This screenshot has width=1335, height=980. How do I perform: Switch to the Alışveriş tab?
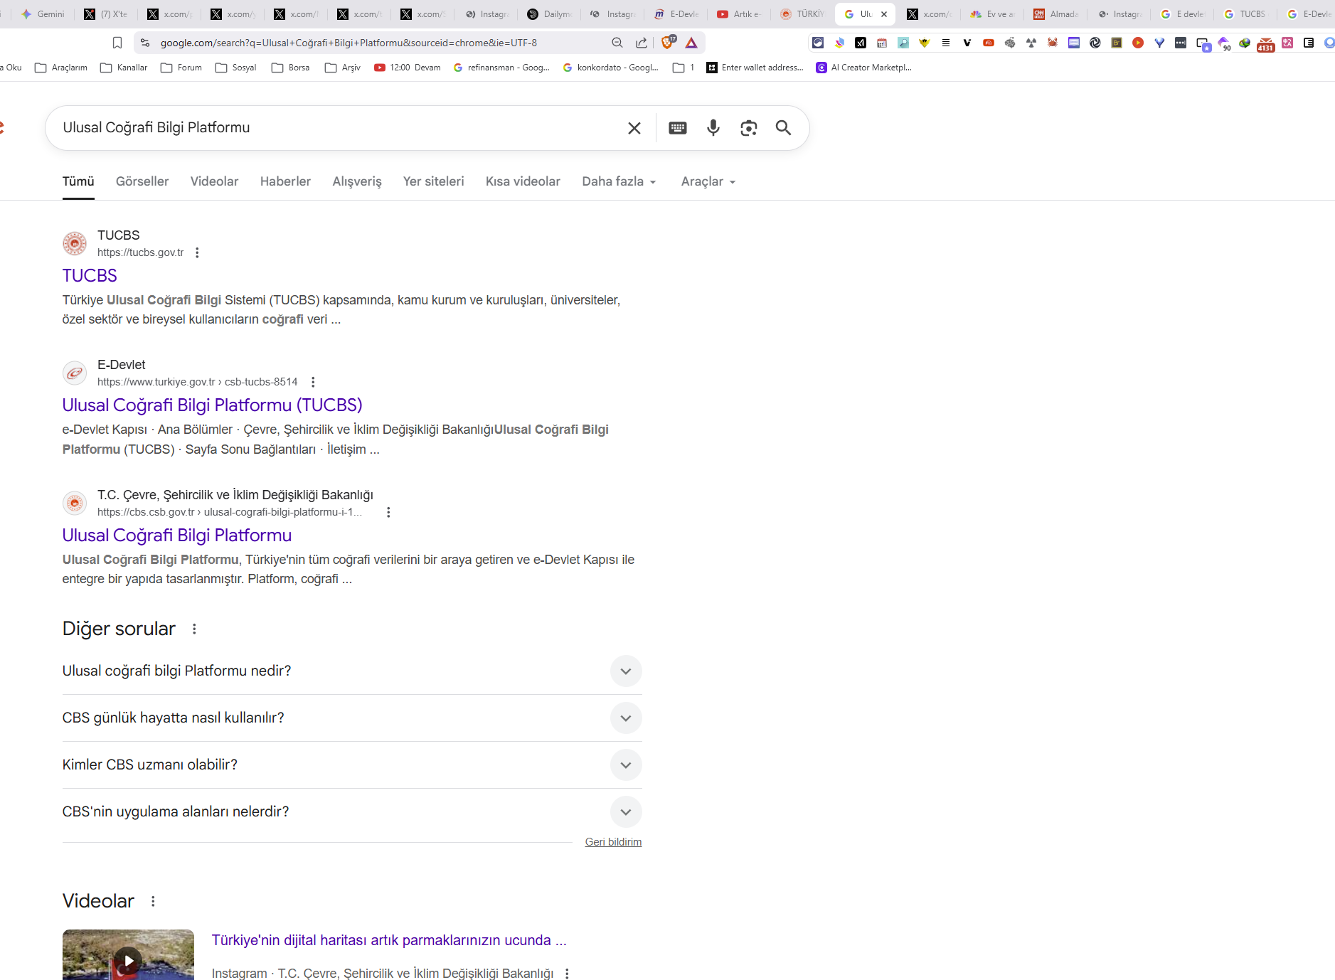click(x=357, y=181)
